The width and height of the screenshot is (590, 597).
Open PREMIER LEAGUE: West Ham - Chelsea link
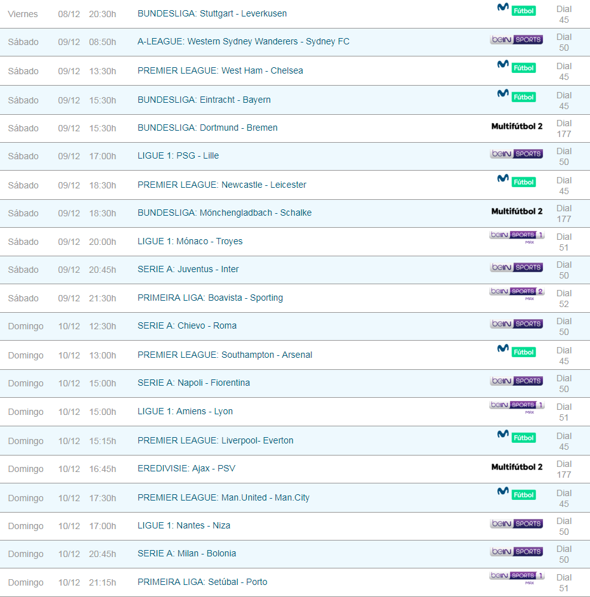coord(220,70)
